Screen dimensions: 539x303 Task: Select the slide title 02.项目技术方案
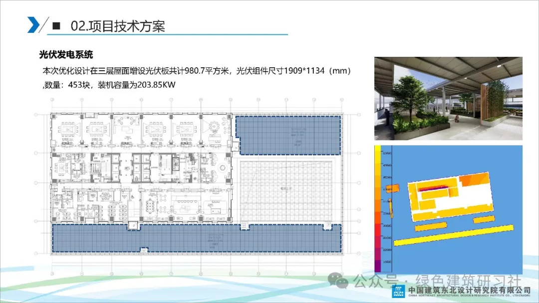coord(118,25)
